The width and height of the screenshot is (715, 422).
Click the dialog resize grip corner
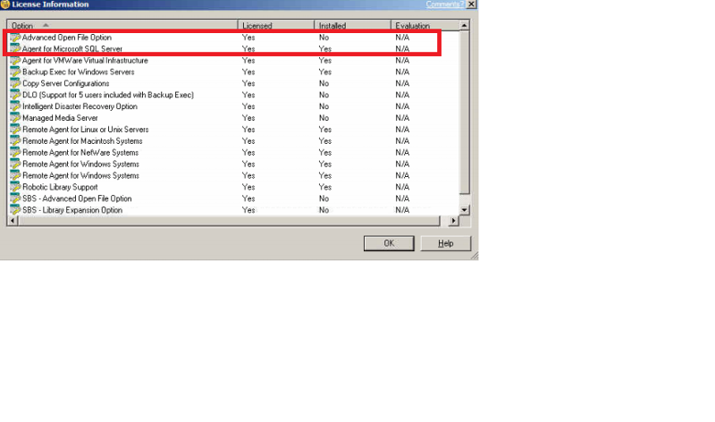(x=474, y=256)
